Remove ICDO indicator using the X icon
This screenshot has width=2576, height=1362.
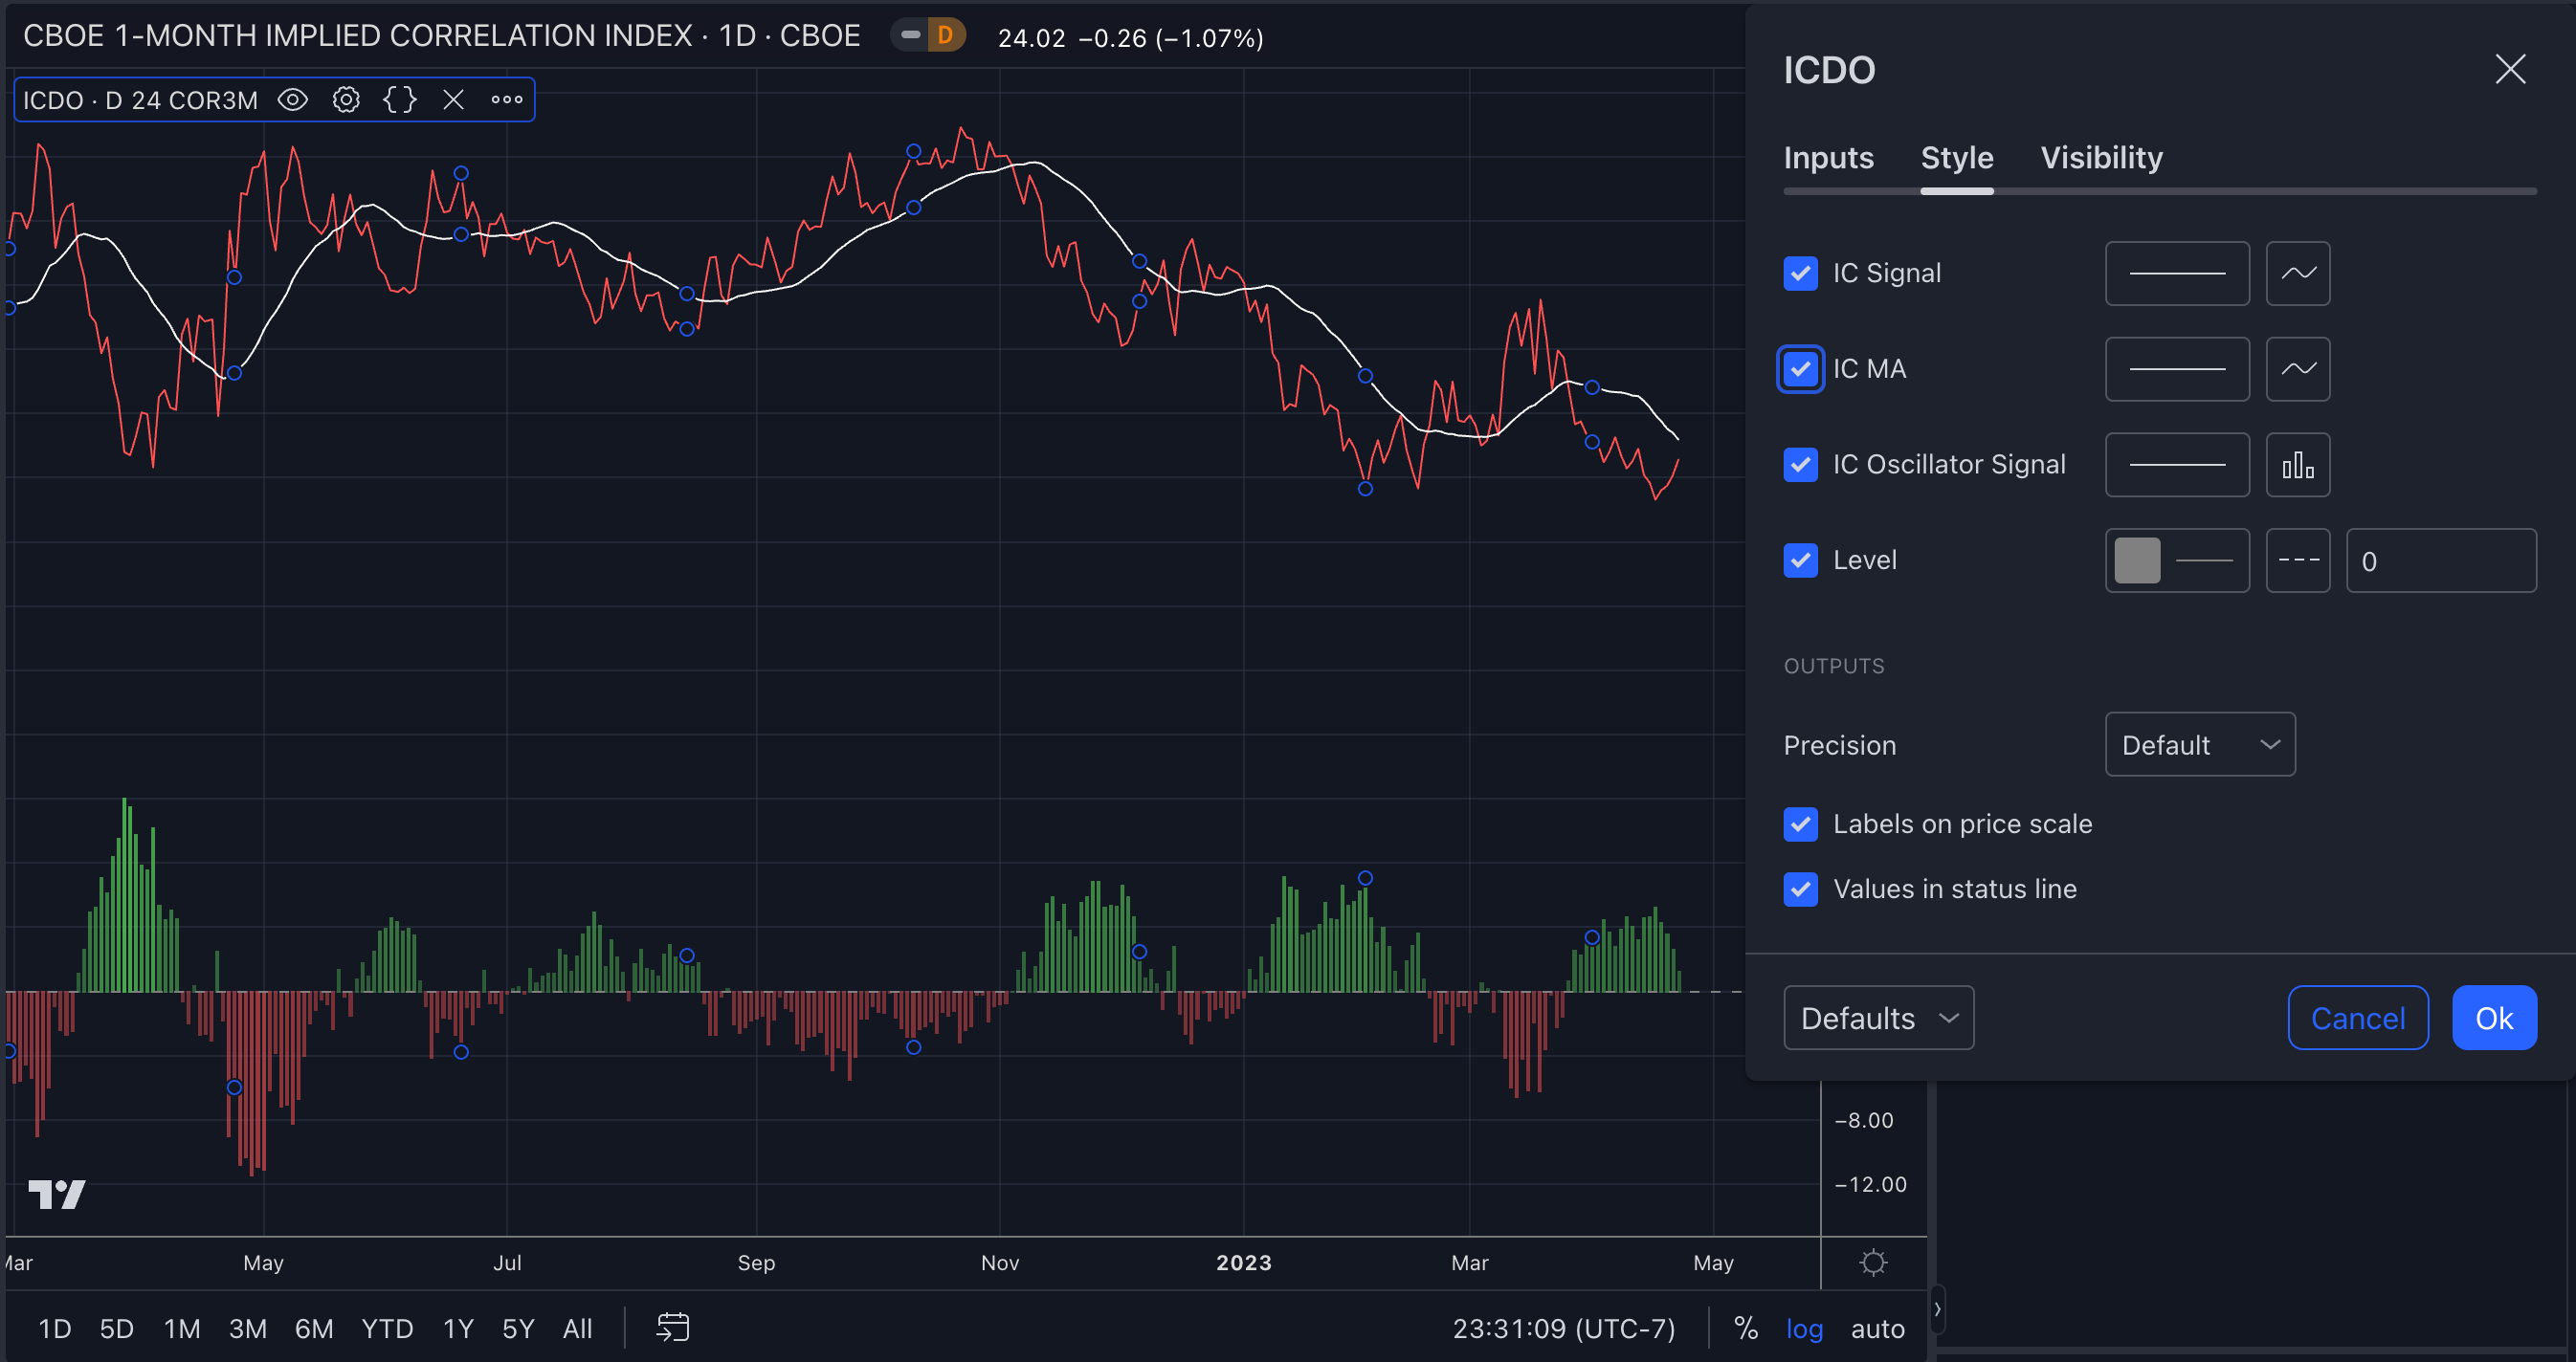[453, 99]
